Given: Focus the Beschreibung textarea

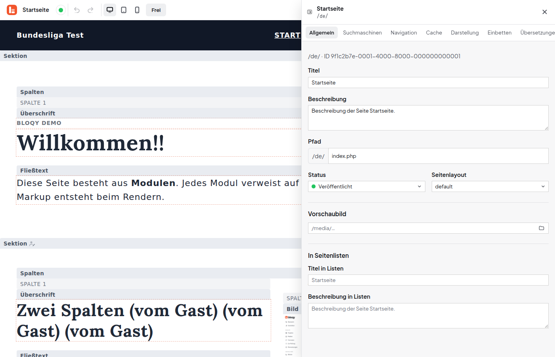Looking at the screenshot, I should pyautogui.click(x=428, y=118).
